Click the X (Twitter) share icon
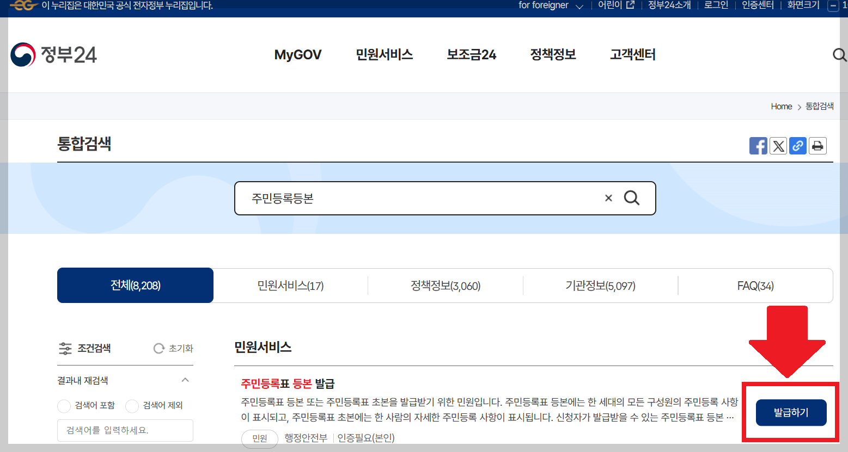Viewport: 848px width, 452px height. [x=778, y=145]
